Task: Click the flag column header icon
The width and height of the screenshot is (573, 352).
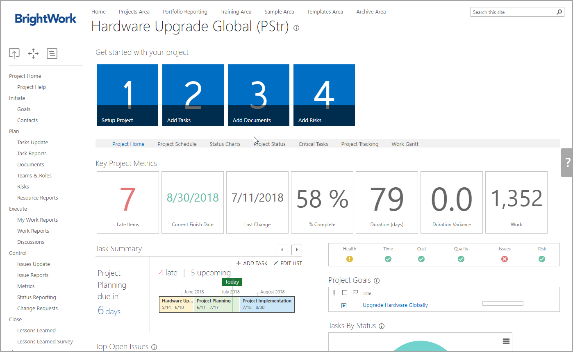Action: [355, 293]
